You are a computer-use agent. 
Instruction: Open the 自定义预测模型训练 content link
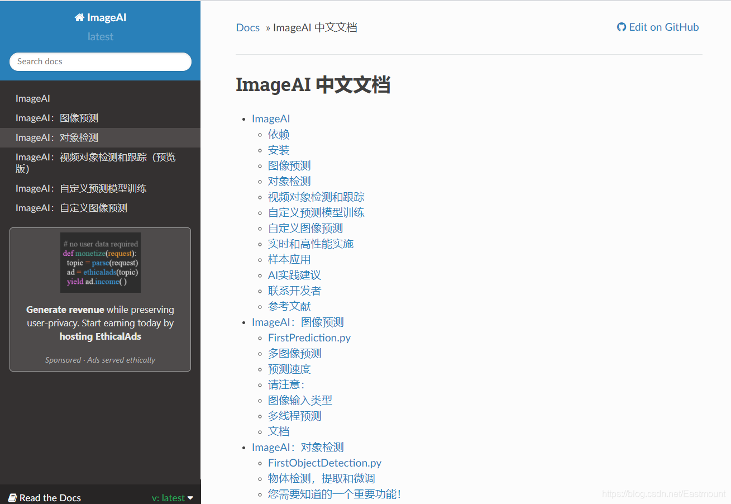pyautogui.click(x=316, y=212)
